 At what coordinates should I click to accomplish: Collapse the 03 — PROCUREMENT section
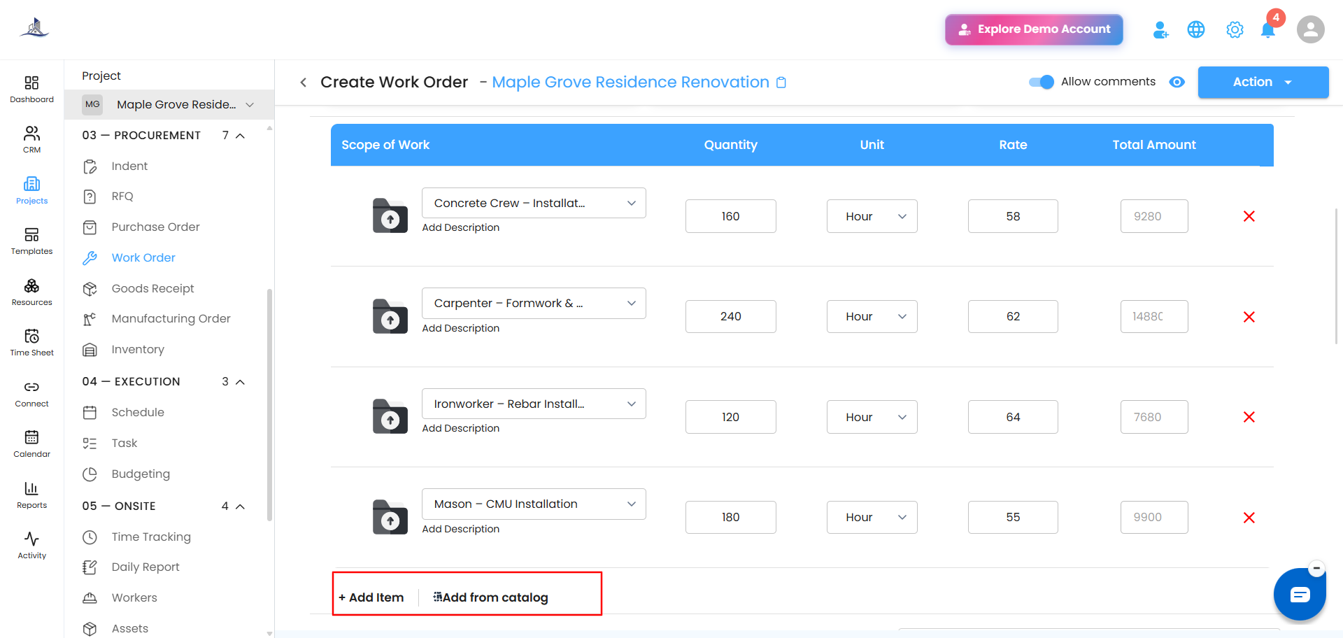240,136
